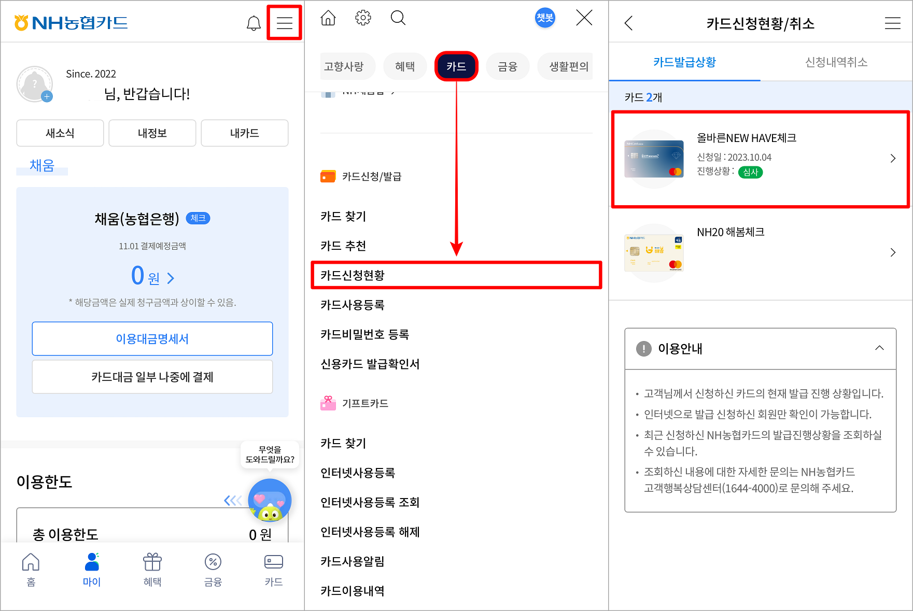Open search via the magnifier icon
This screenshot has height=611, width=913.
pos(398,17)
